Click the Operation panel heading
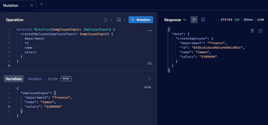The image size is (268, 125). (15, 20)
